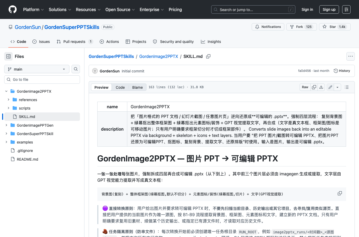
Task: Click the Raw button
Action: (x=305, y=87)
